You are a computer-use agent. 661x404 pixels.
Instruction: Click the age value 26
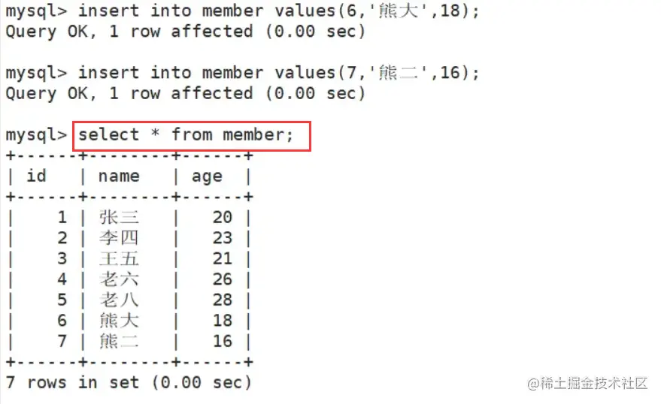pyautogui.click(x=222, y=279)
